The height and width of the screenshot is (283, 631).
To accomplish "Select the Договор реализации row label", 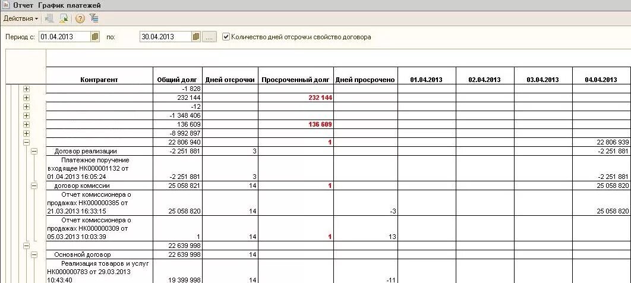I will (86, 152).
